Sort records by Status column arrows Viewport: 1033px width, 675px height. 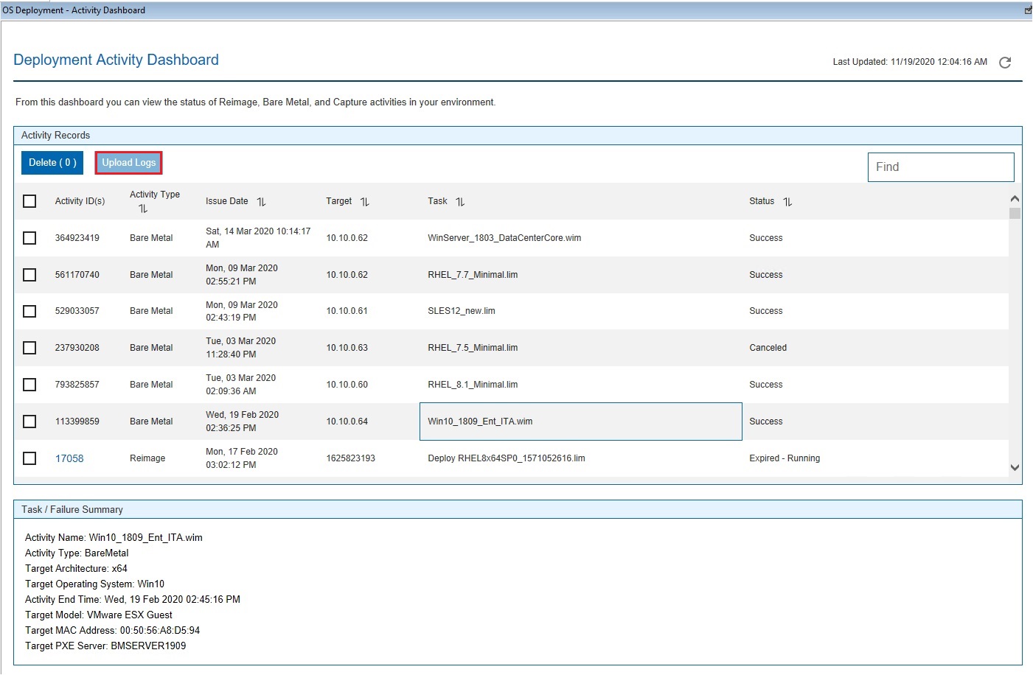click(787, 202)
